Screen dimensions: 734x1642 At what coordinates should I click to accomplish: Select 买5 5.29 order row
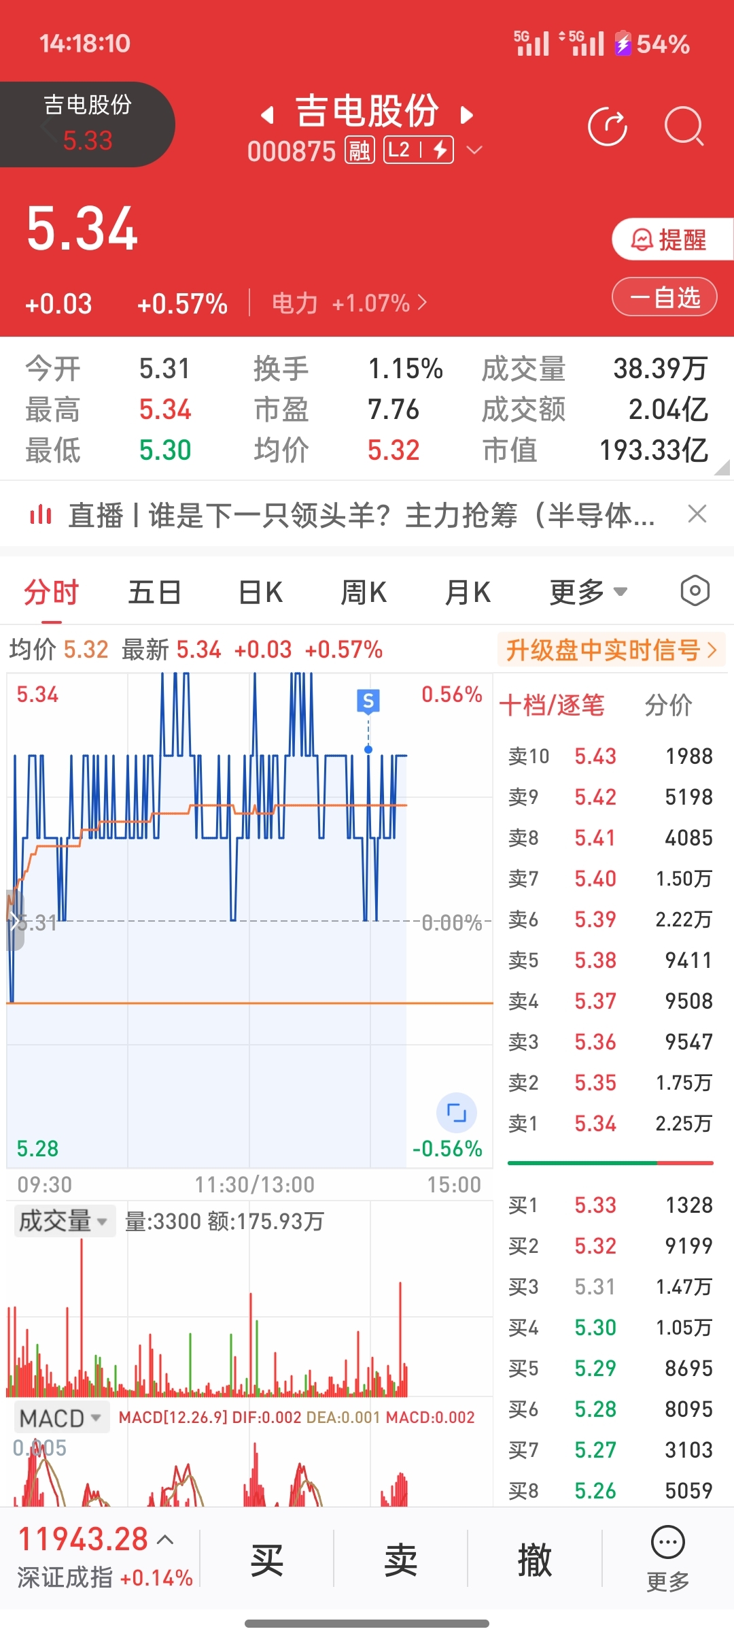point(610,1368)
